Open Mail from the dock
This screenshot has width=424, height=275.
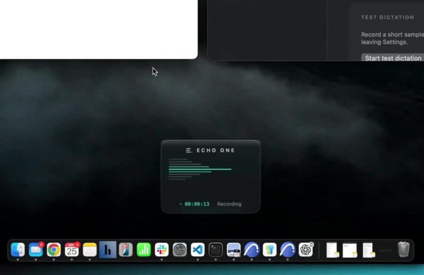pos(36,250)
